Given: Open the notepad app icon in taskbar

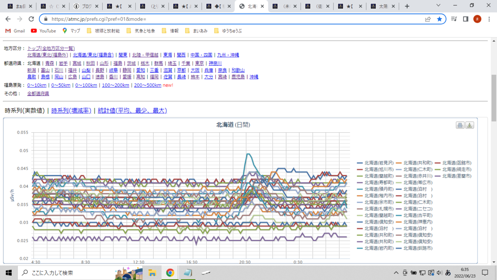Looking at the screenshot, I should pos(188,273).
